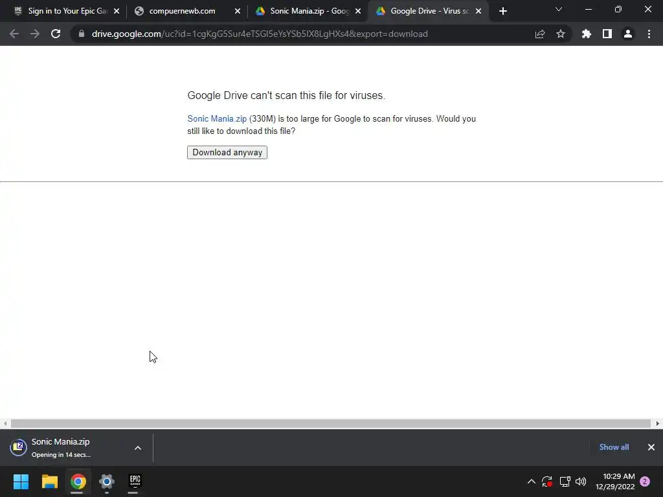Open Settings from the taskbar
The image size is (663, 497).
click(107, 481)
